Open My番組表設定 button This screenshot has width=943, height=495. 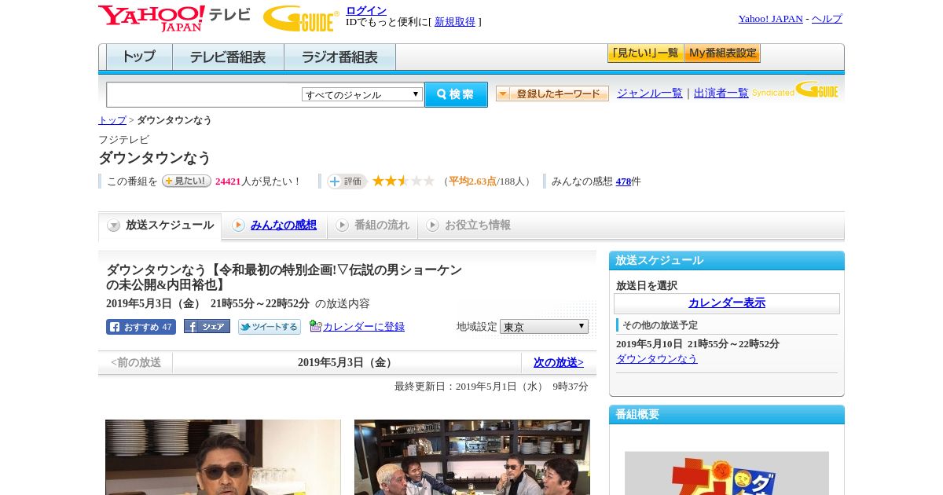[x=722, y=53]
